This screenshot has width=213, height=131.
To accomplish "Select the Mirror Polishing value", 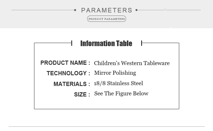I will [115, 73].
